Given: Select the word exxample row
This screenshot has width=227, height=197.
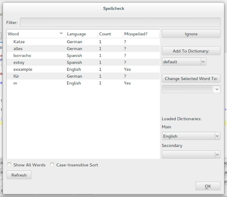Looking at the screenshot, I should coord(23,69).
